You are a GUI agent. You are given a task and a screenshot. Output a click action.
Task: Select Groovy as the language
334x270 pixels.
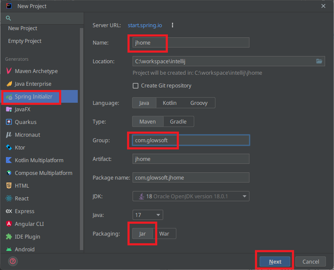pos(199,103)
